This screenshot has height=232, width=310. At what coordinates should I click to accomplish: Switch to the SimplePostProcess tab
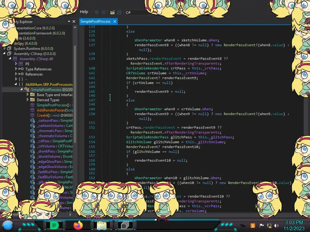coord(95,21)
